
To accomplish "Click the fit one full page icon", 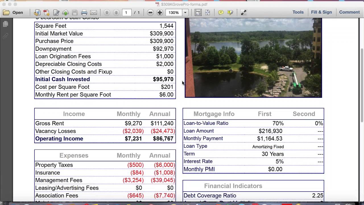I will pyautogui.click(x=208, y=13).
